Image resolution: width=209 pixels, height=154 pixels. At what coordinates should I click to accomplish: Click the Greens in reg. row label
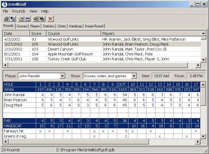click(15, 136)
